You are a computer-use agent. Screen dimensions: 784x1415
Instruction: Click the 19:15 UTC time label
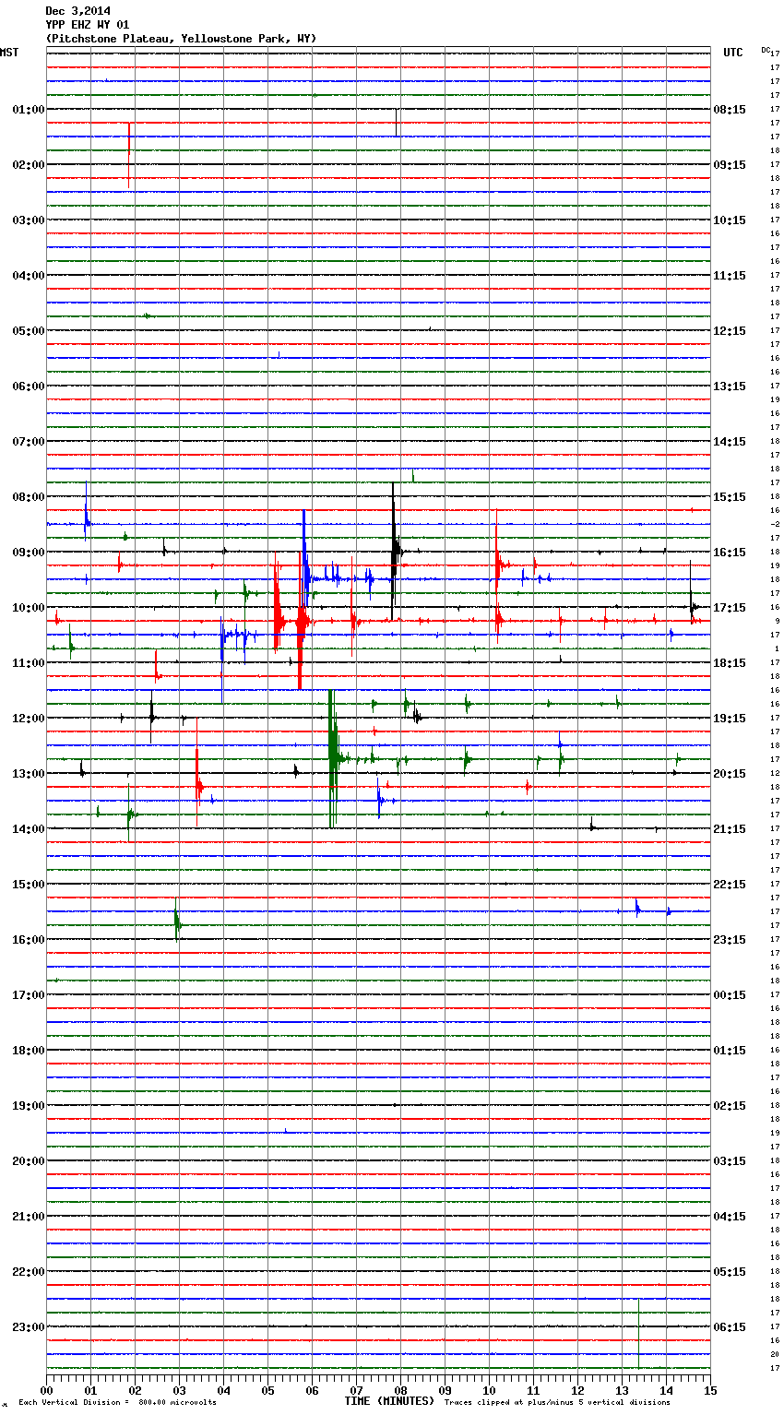pos(730,719)
